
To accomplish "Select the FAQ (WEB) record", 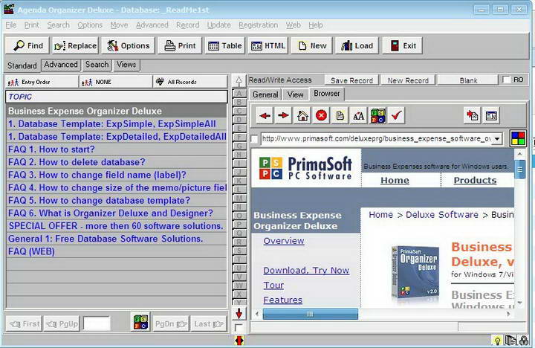I will coord(117,251).
